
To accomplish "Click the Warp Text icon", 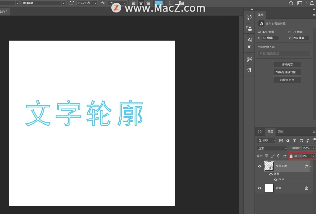I will coord(170,3).
